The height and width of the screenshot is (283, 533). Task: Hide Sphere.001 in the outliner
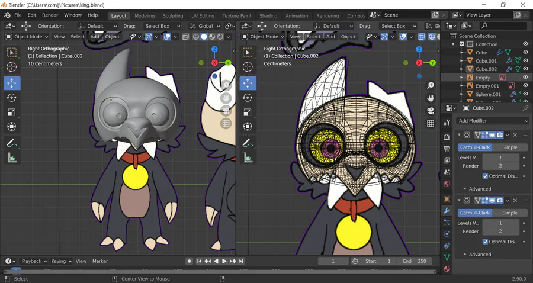(525, 94)
